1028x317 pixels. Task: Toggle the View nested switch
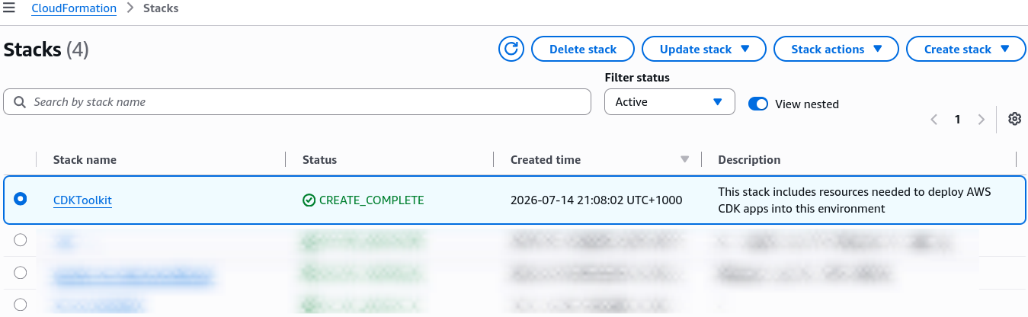(757, 104)
